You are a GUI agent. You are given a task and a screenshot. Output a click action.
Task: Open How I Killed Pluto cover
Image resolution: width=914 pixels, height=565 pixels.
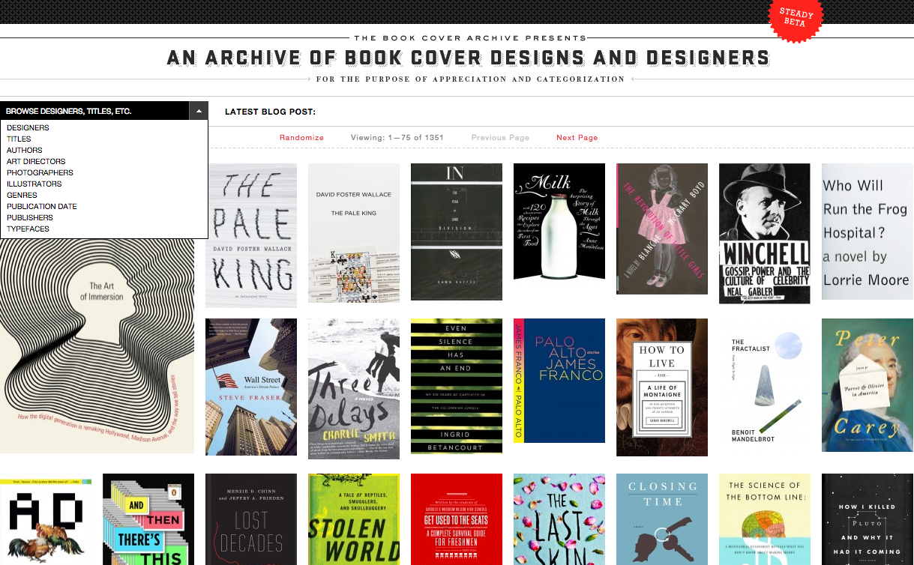868,519
